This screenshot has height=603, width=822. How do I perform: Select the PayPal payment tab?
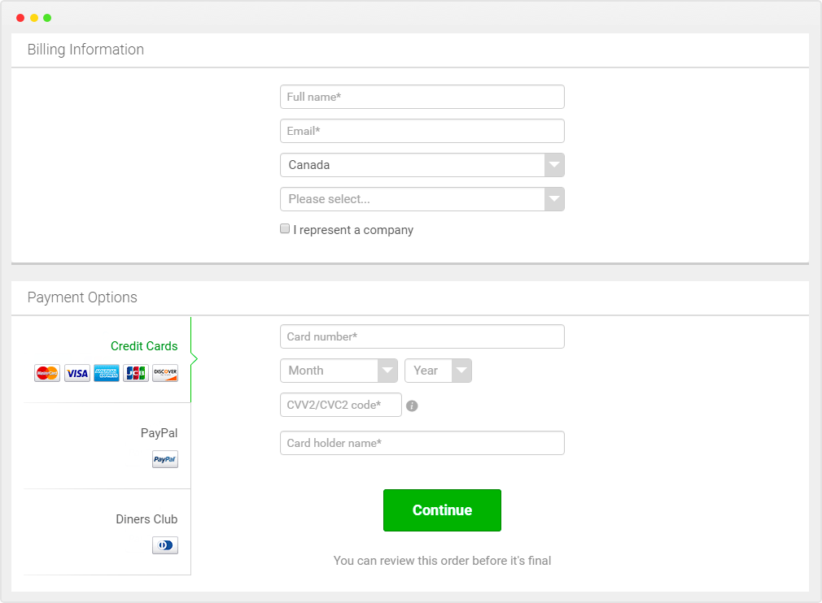point(107,446)
